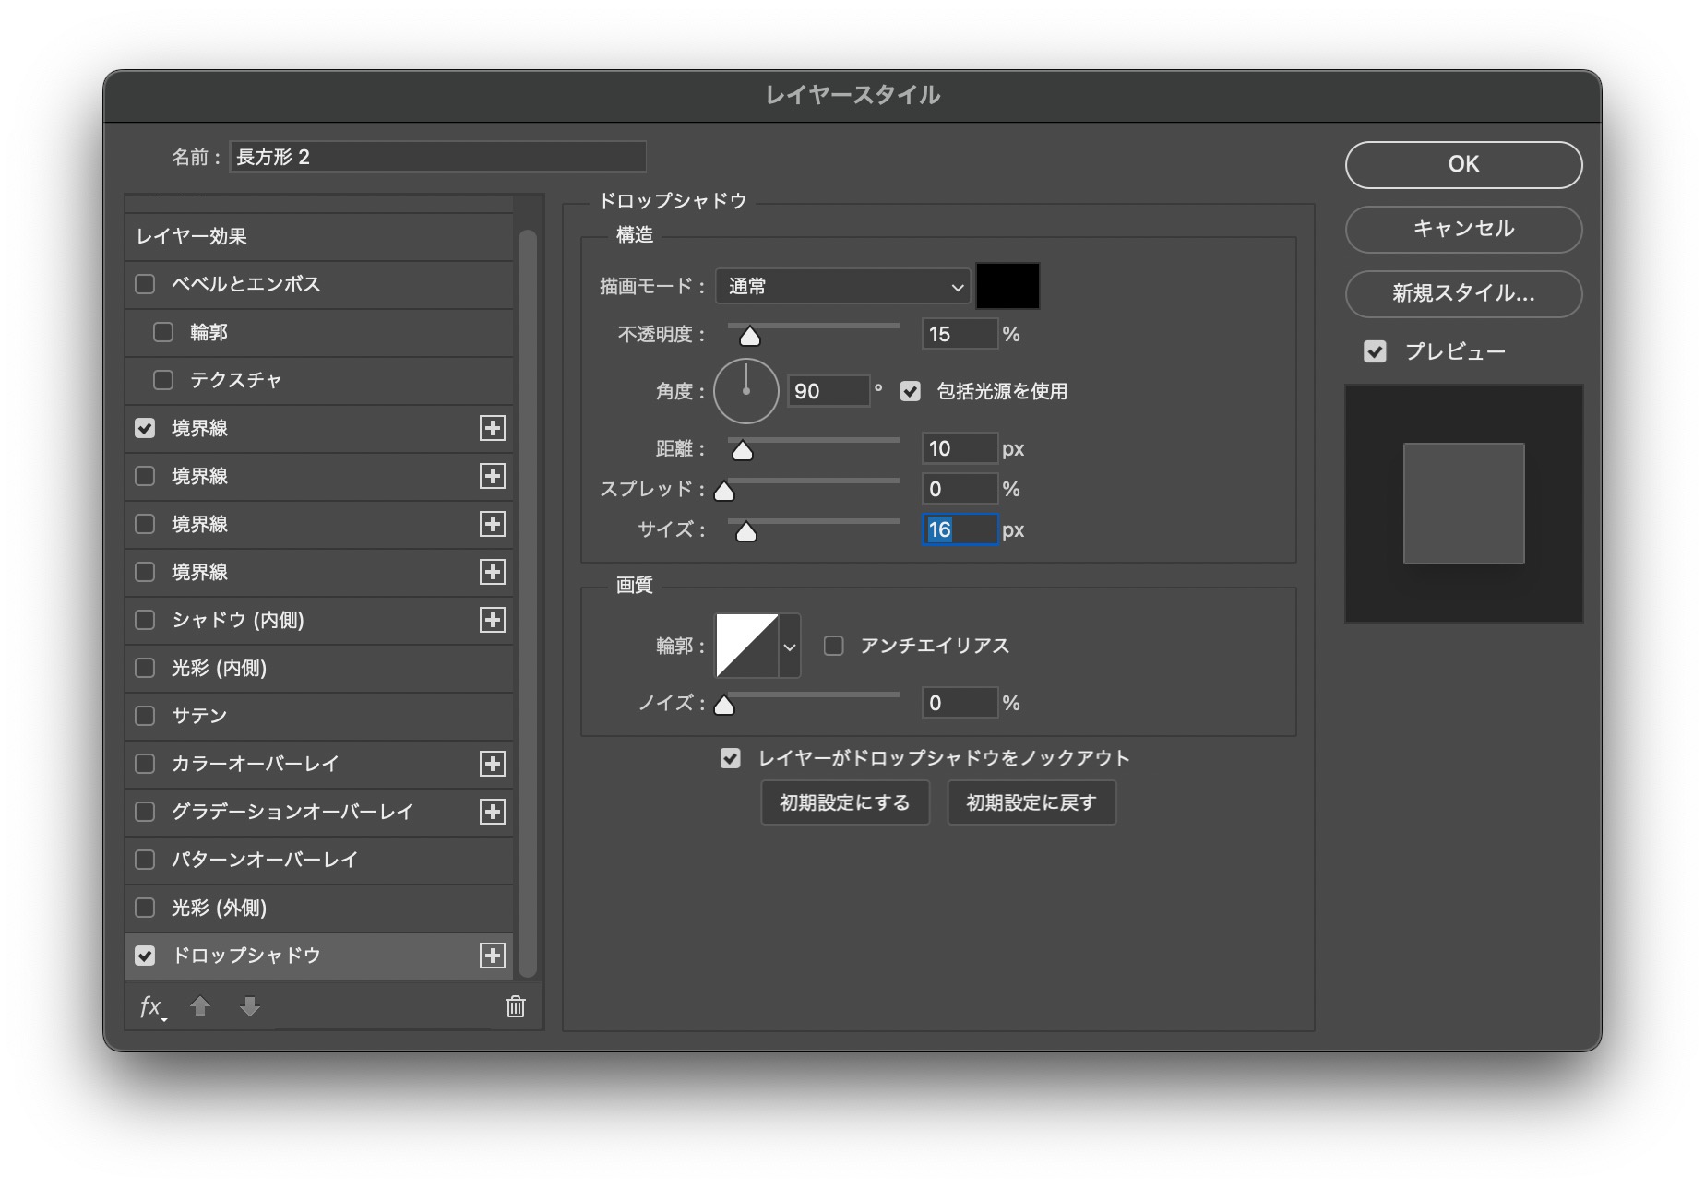Click plus icon on シャドウ (内側) row
Screen dimensions: 1705x1188
coord(493,620)
